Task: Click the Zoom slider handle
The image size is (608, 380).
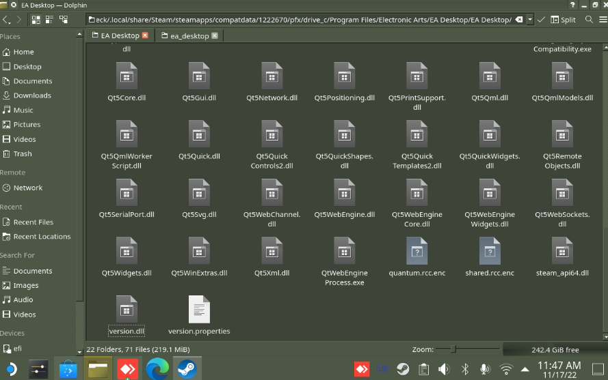Action: point(453,349)
